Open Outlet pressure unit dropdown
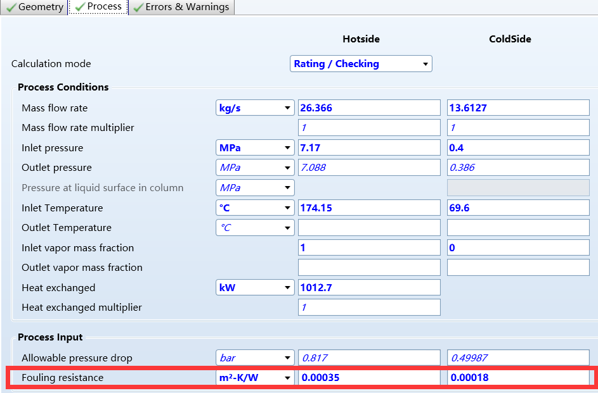Viewport: 598px width, 393px height. (x=255, y=168)
